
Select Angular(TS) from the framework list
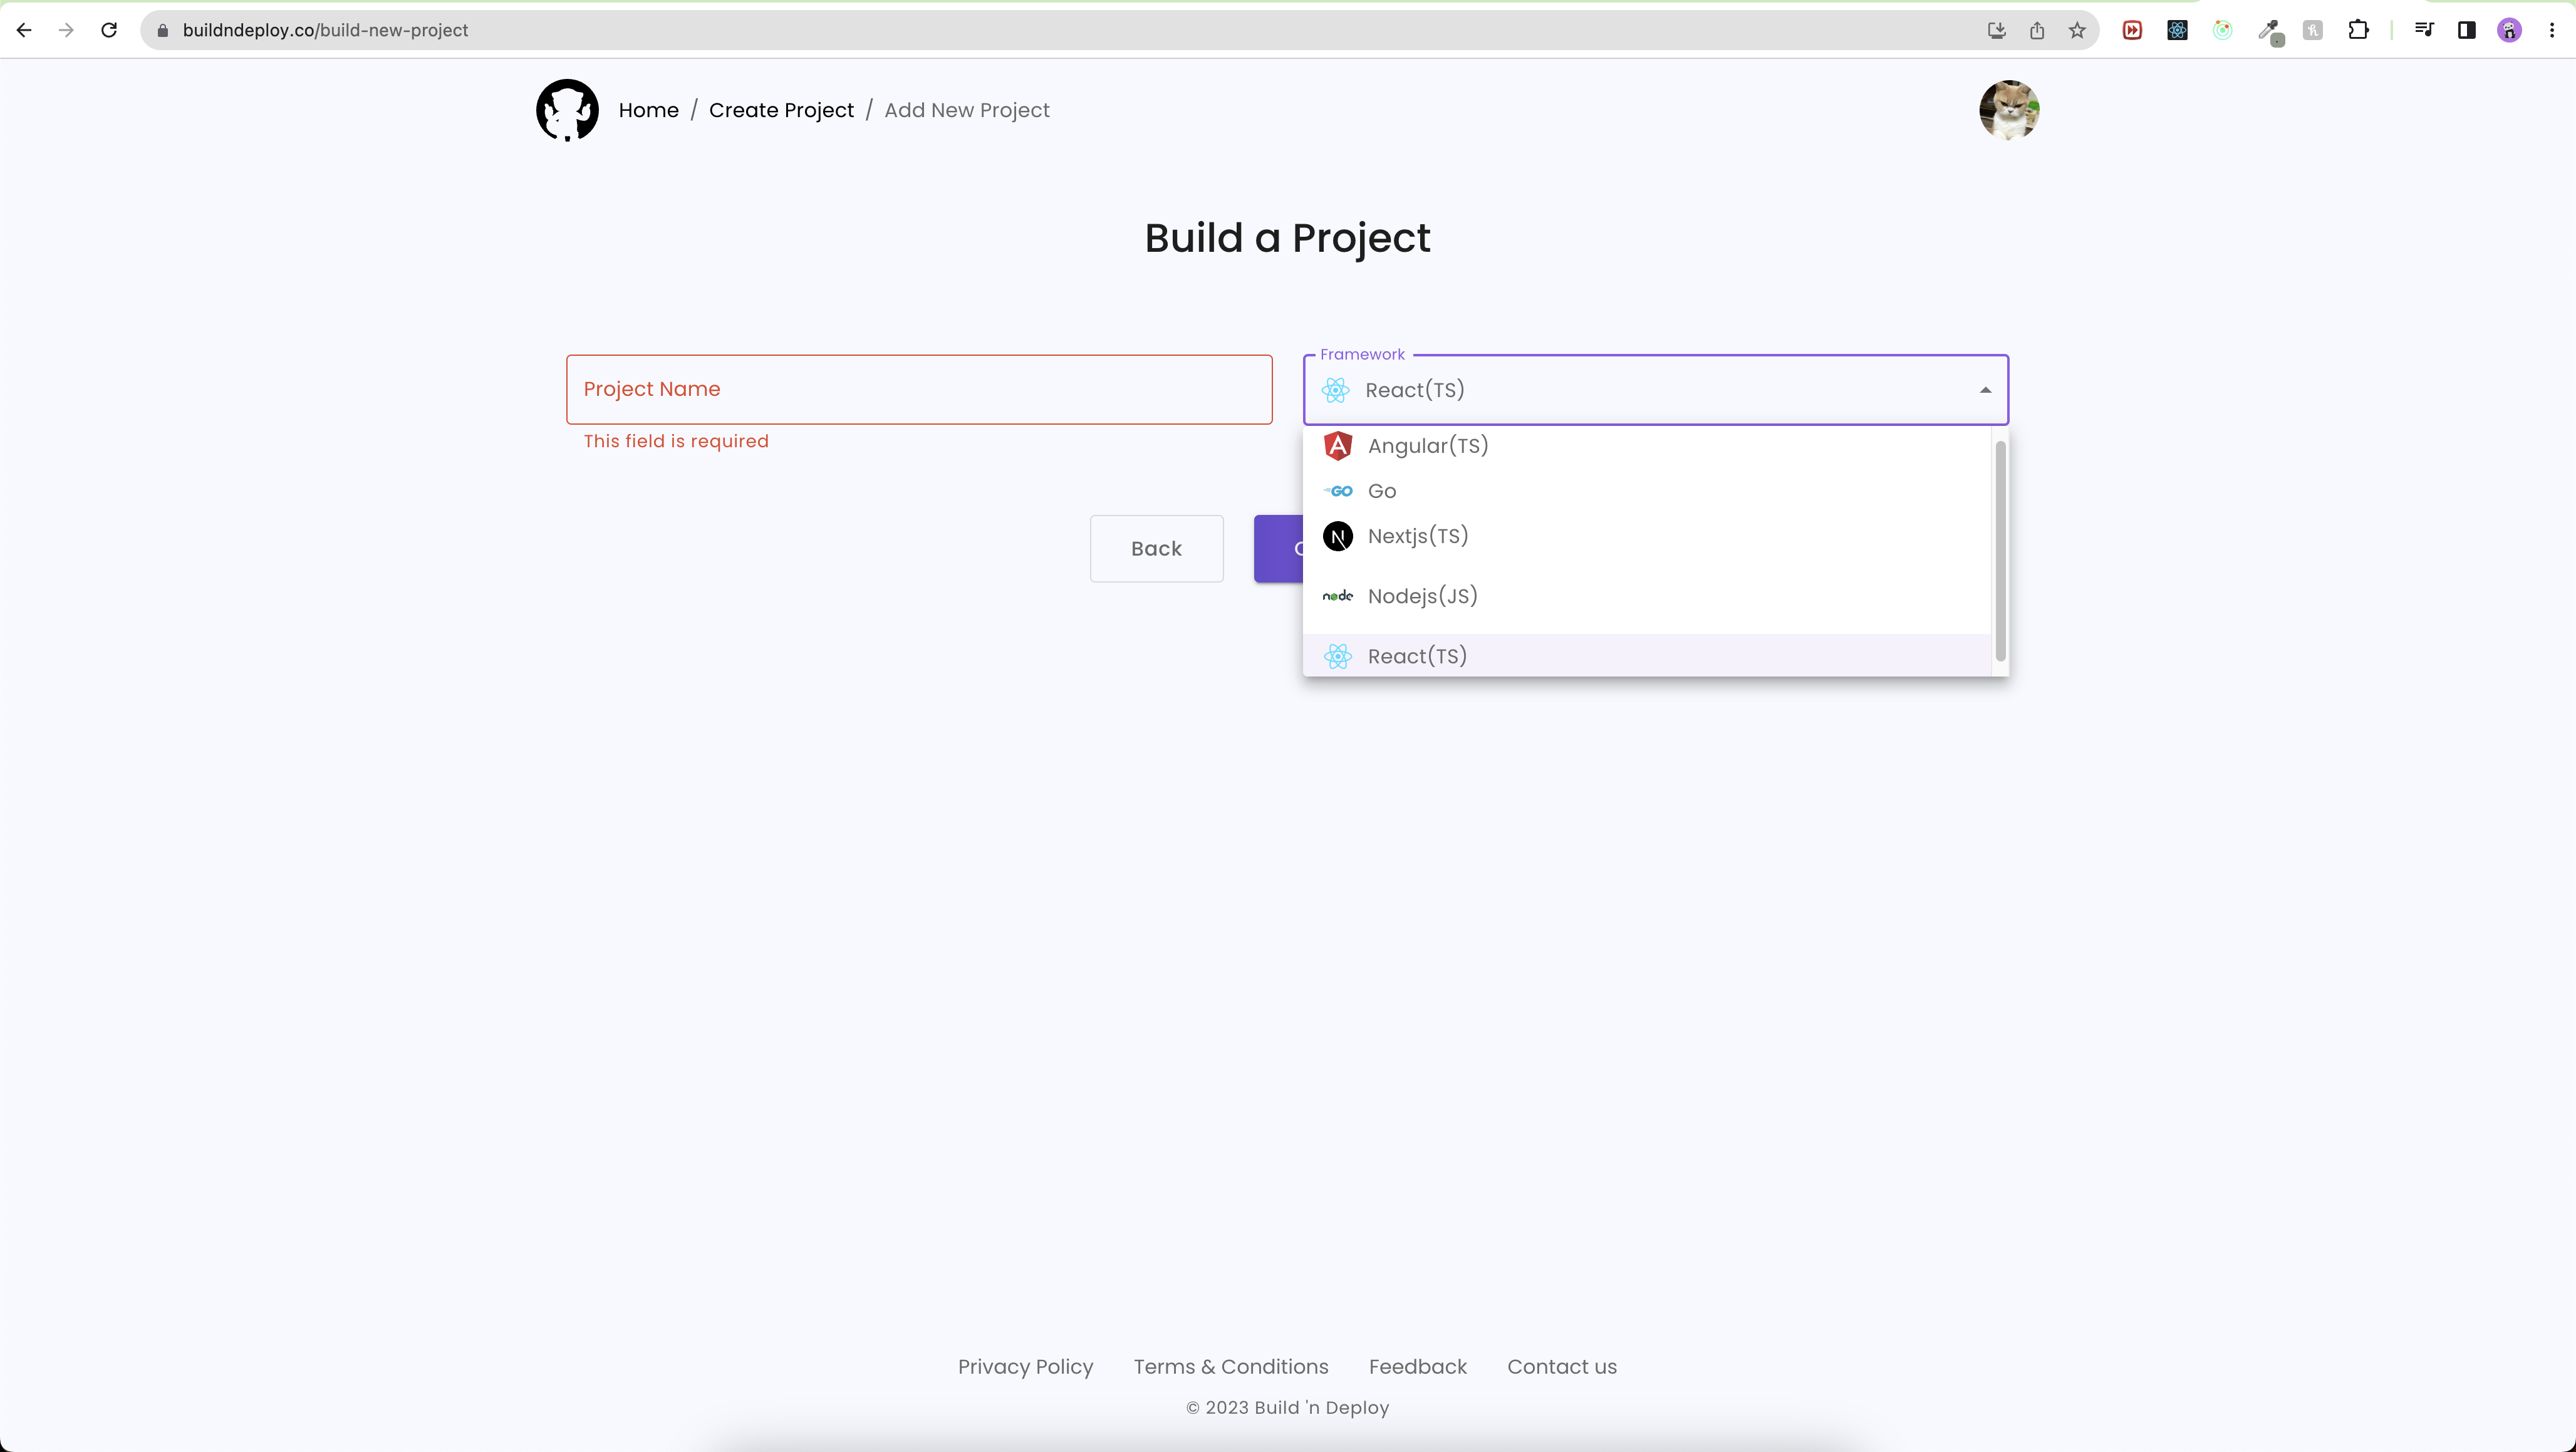1427,446
